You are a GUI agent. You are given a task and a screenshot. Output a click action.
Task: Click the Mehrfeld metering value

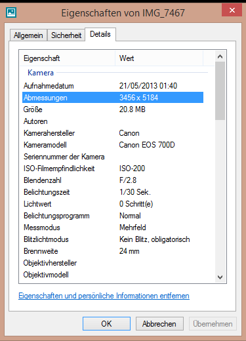133,228
